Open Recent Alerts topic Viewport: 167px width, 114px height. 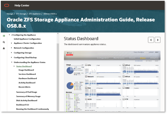click(24, 87)
